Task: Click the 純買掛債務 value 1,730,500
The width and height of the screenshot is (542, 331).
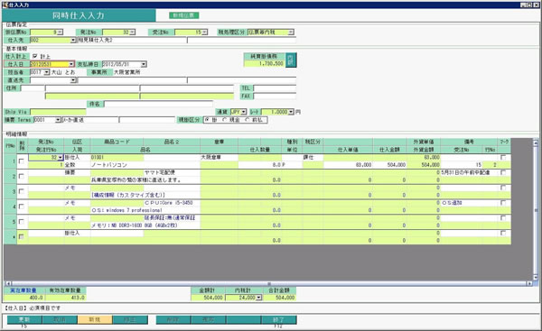Action: [x=265, y=64]
